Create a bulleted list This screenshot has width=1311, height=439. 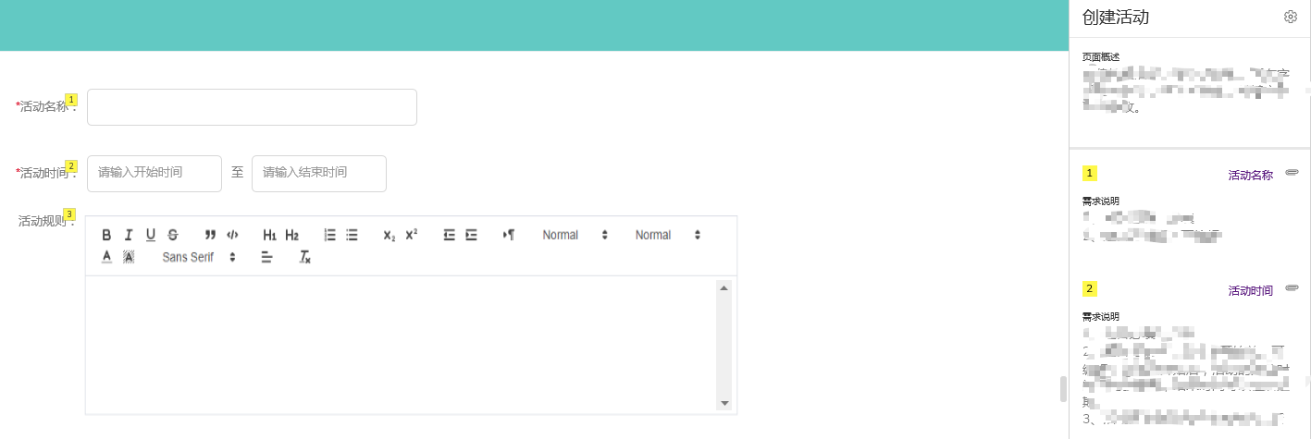tap(352, 235)
